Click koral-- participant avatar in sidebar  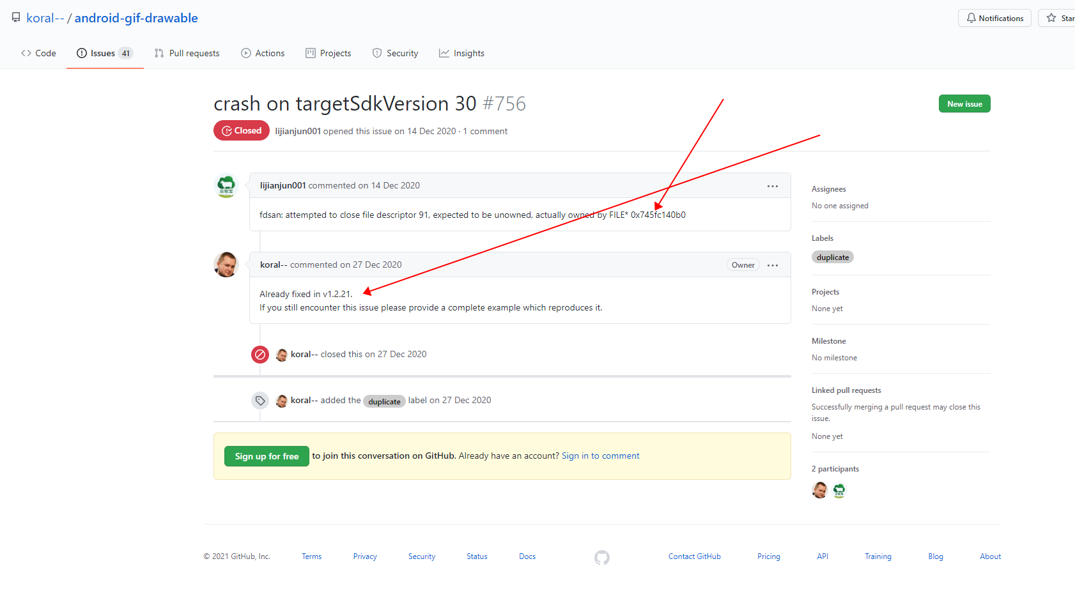[819, 490]
